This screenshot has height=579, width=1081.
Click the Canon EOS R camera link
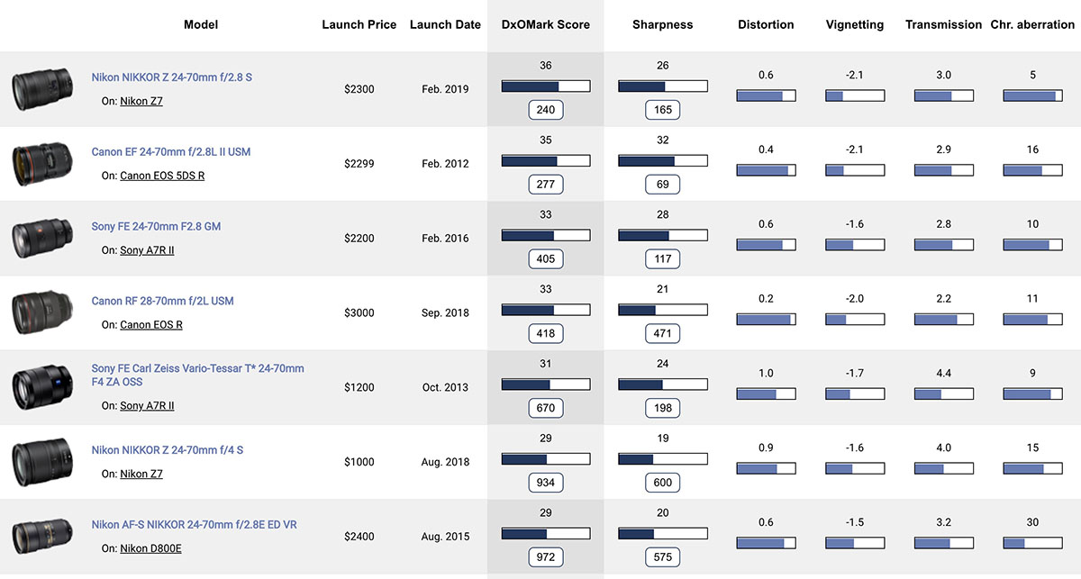[x=151, y=325]
